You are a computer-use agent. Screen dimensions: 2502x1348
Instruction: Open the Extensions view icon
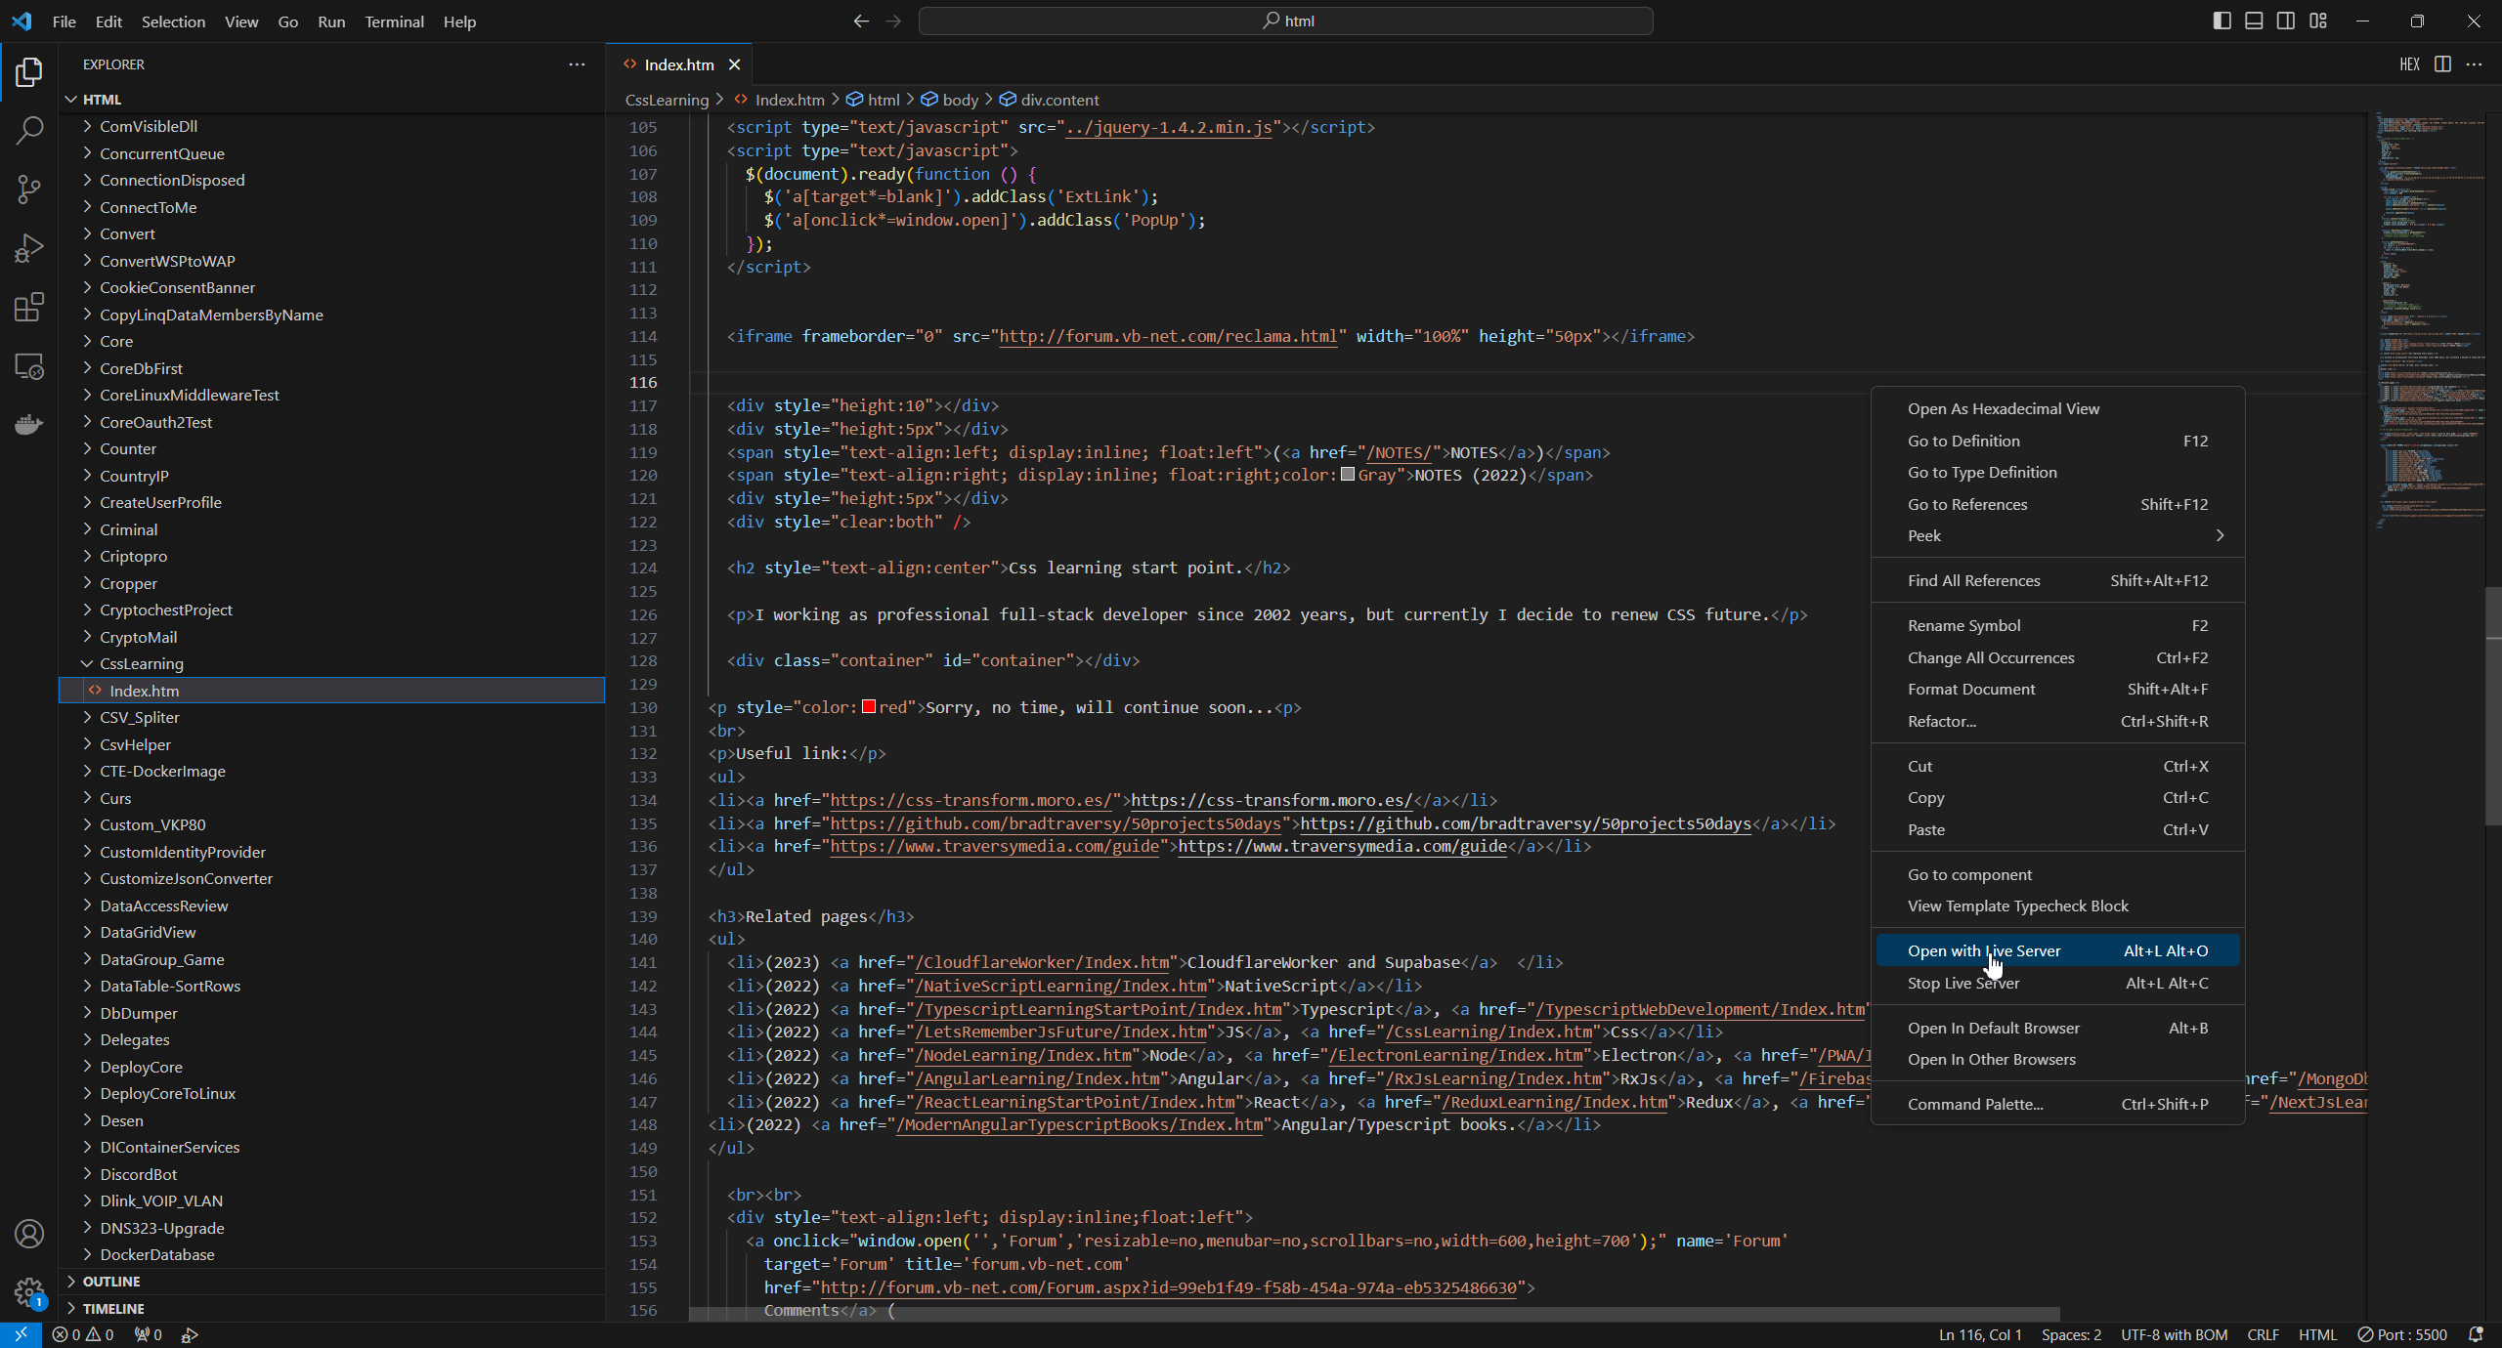pos(29,307)
